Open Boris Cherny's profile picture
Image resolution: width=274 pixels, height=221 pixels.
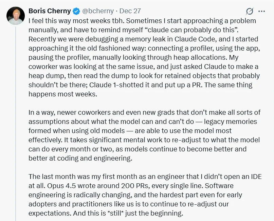point(16,16)
